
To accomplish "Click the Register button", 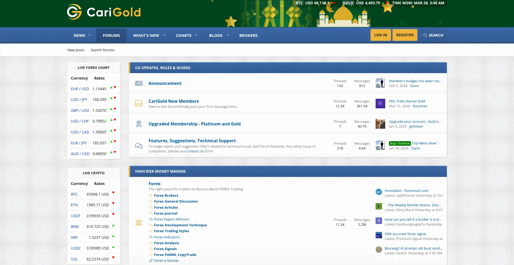I will (x=405, y=35).
